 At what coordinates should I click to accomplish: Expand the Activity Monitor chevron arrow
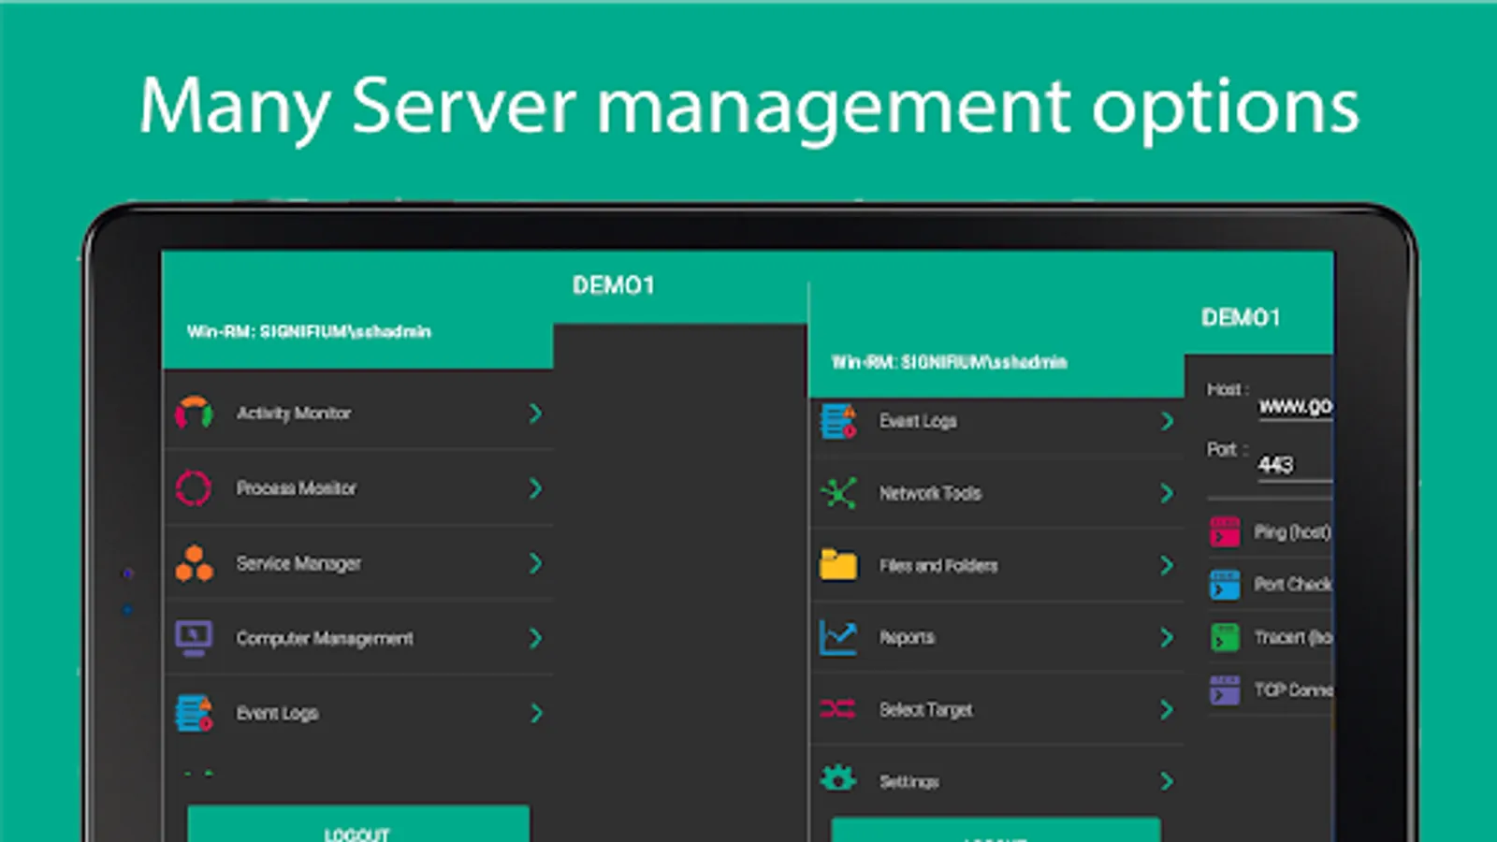(x=535, y=413)
